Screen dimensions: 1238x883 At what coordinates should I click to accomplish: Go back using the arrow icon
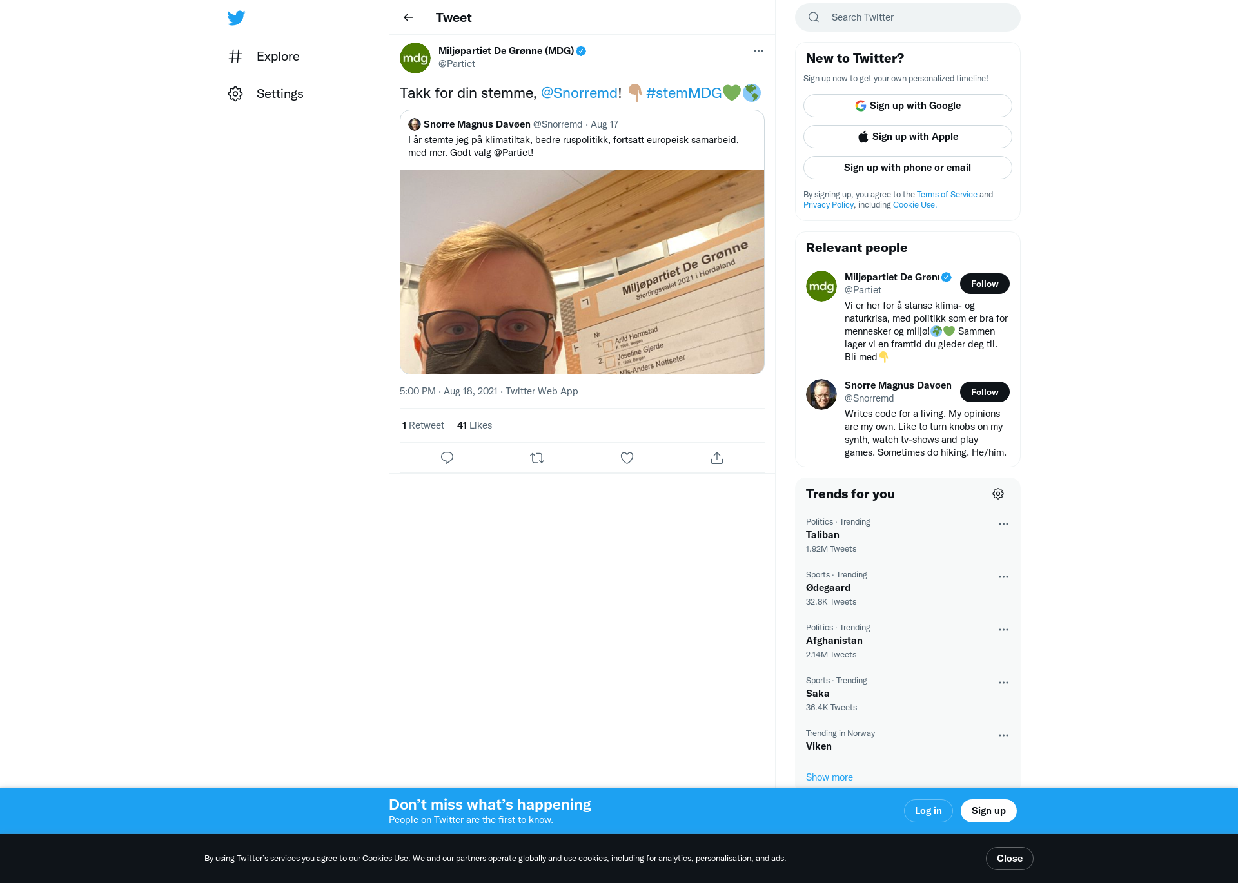[x=408, y=17]
